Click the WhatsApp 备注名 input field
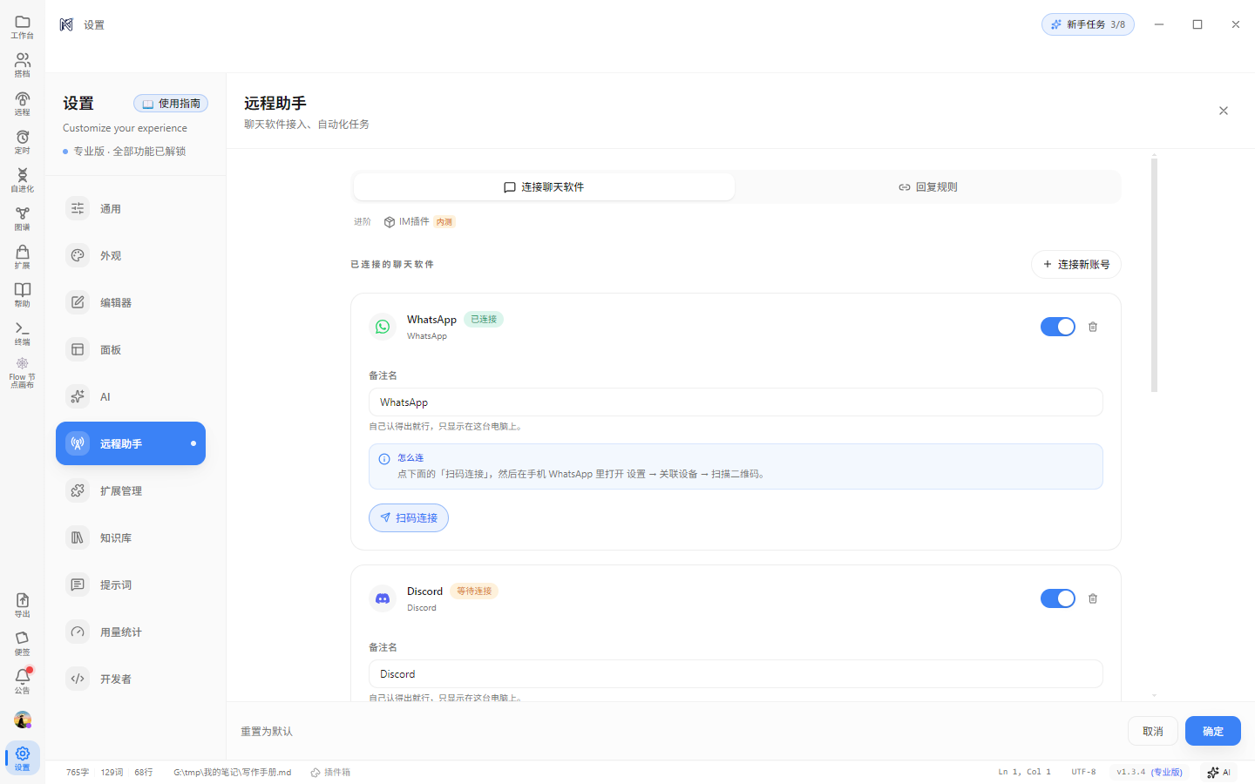Image resolution: width=1255 pixels, height=784 pixels. click(x=736, y=402)
